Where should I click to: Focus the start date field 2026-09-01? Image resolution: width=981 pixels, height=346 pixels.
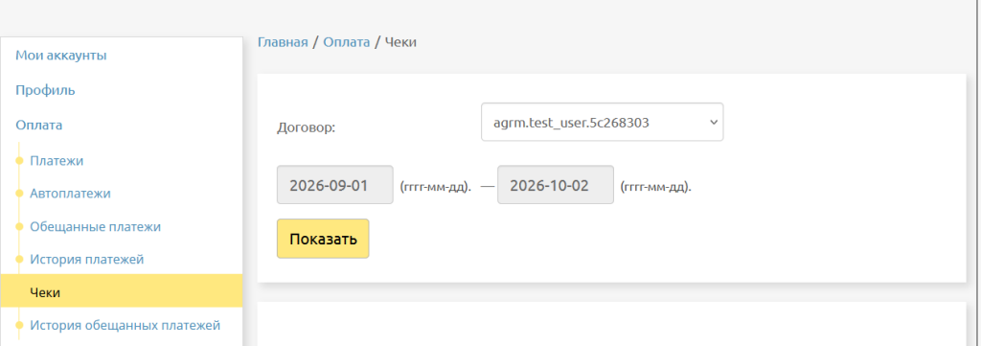coord(335,185)
